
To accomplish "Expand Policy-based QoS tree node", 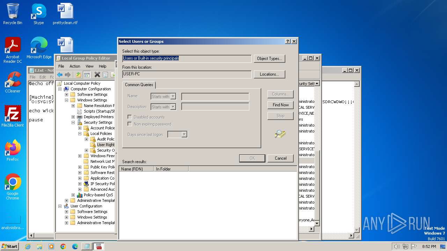I will click(x=73, y=195).
